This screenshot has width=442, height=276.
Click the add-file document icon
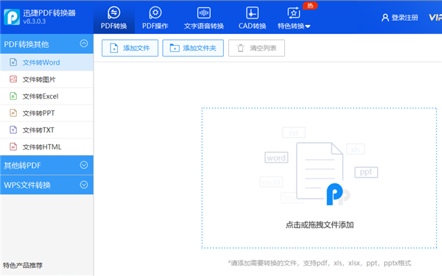click(x=114, y=48)
